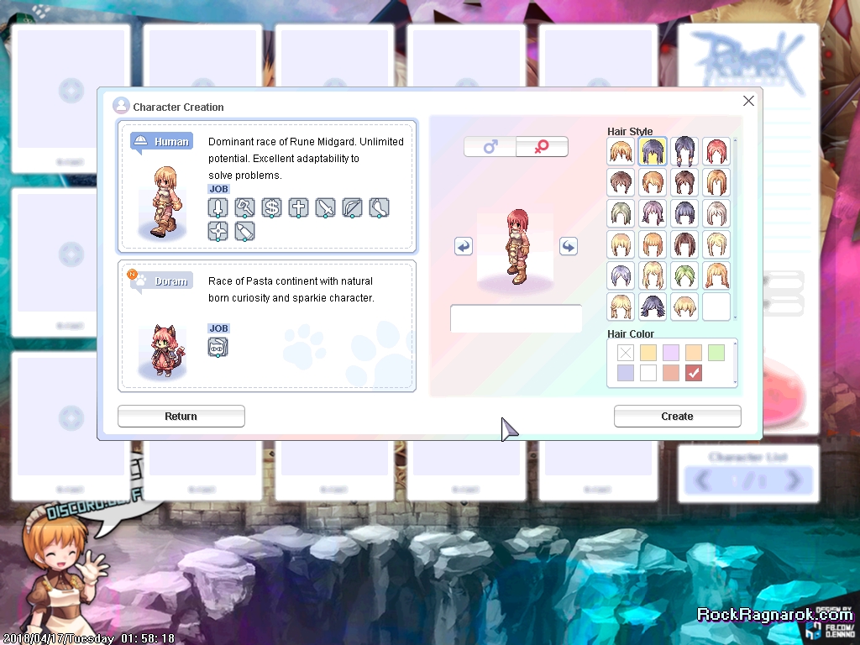Pick the dark navy spiky hair style
860x645 pixels.
click(x=653, y=307)
